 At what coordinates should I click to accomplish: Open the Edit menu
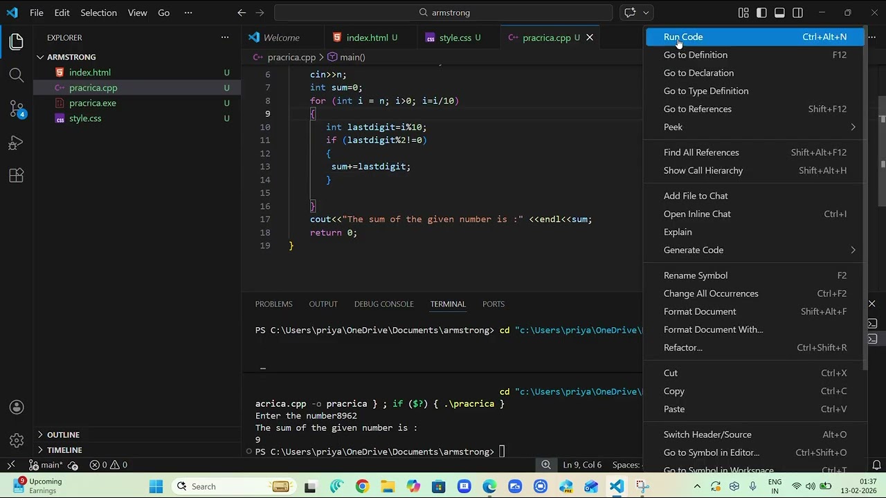(62, 12)
